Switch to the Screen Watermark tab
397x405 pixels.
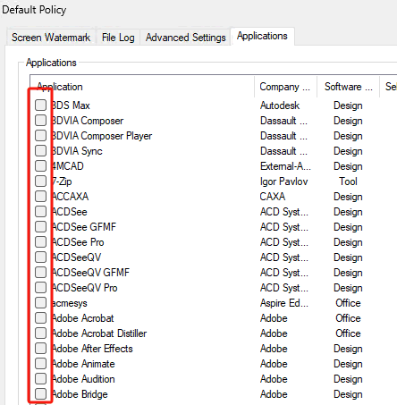[51, 38]
